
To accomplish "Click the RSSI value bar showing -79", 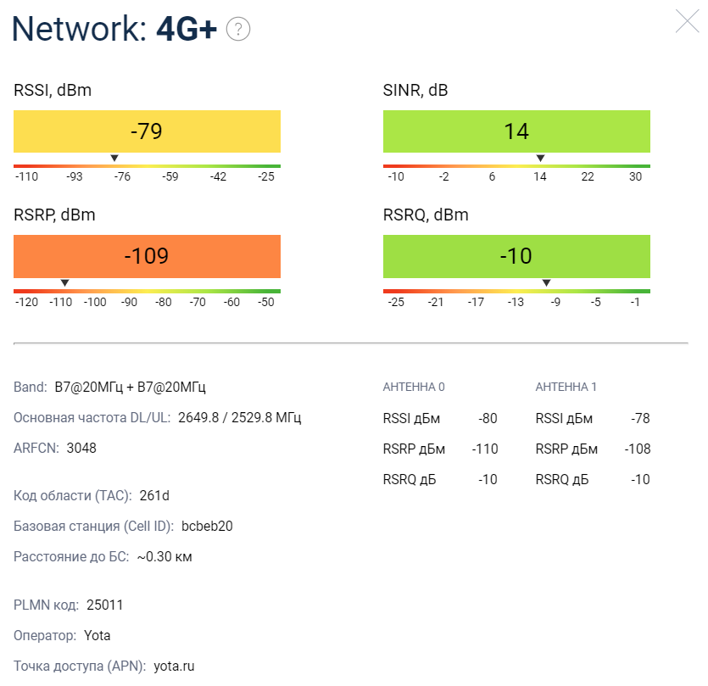I will 147,131.
